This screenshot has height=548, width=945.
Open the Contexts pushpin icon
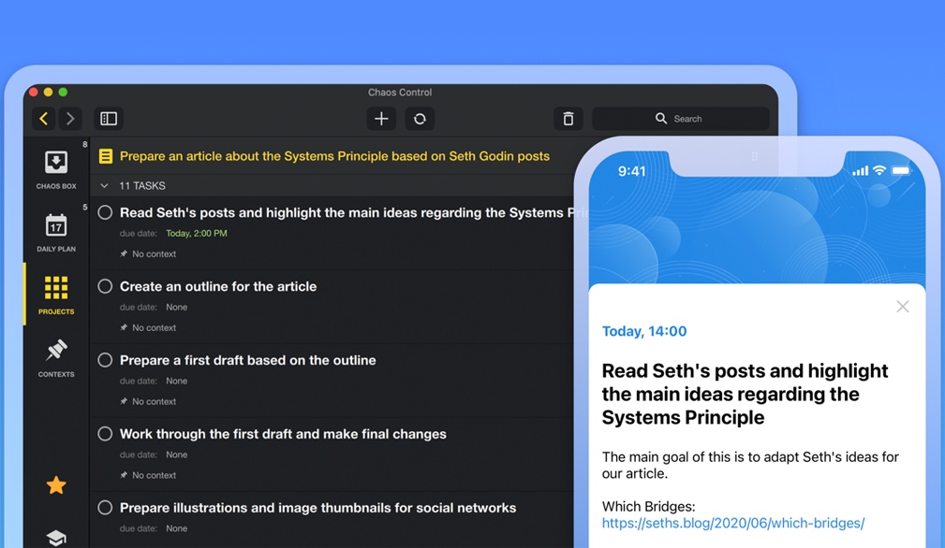pyautogui.click(x=56, y=352)
